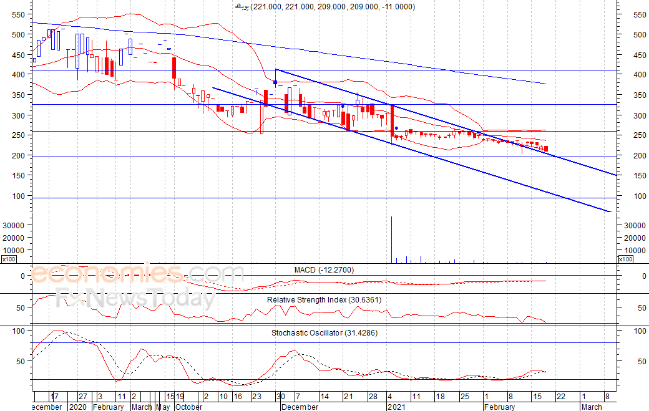Screen dimensions: 649x411
Task: Select the date tick labeled 17
Action: [54, 397]
